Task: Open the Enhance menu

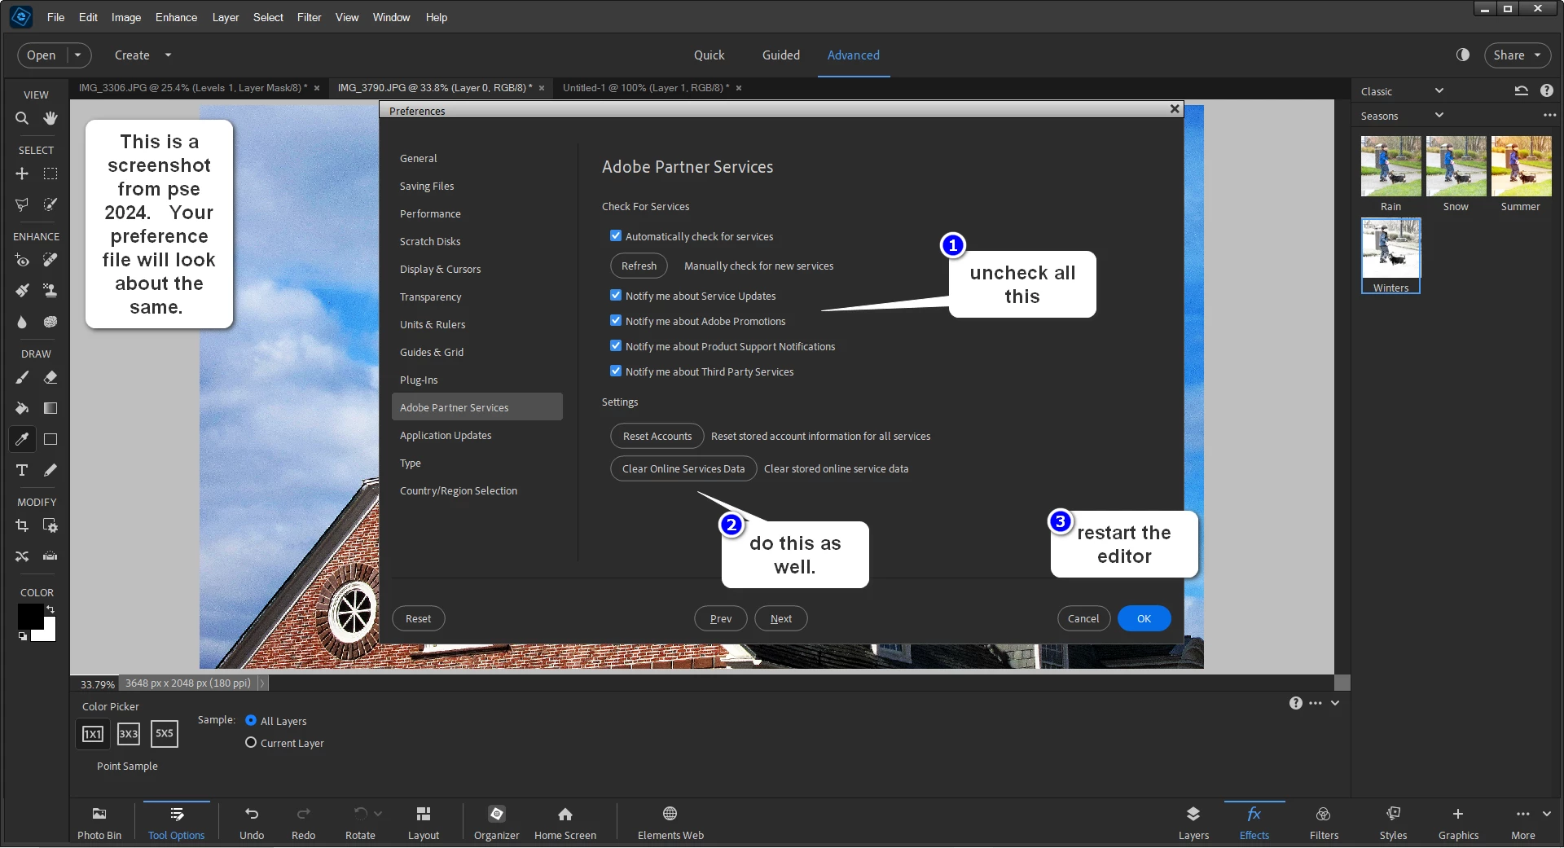Action: click(176, 17)
